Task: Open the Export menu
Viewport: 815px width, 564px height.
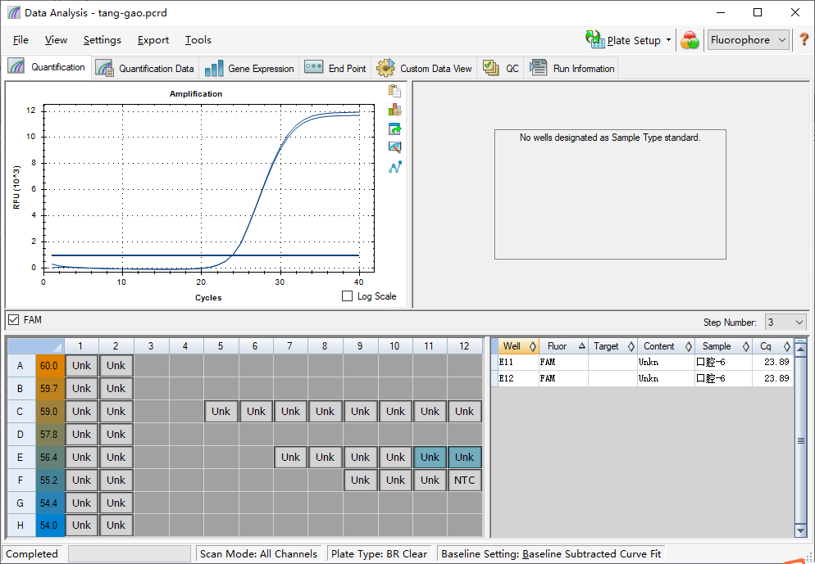Action: [x=153, y=40]
